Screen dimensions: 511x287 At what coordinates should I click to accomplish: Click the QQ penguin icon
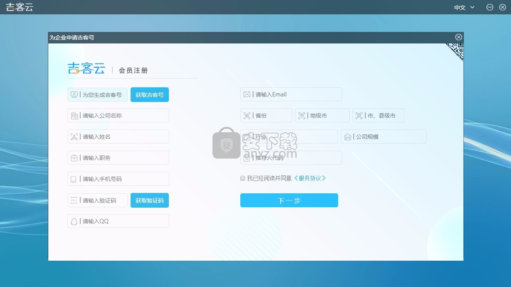tap(74, 222)
